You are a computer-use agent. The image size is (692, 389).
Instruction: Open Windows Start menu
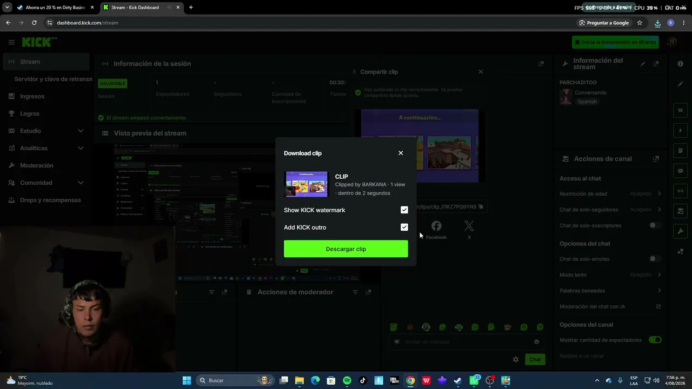187,380
